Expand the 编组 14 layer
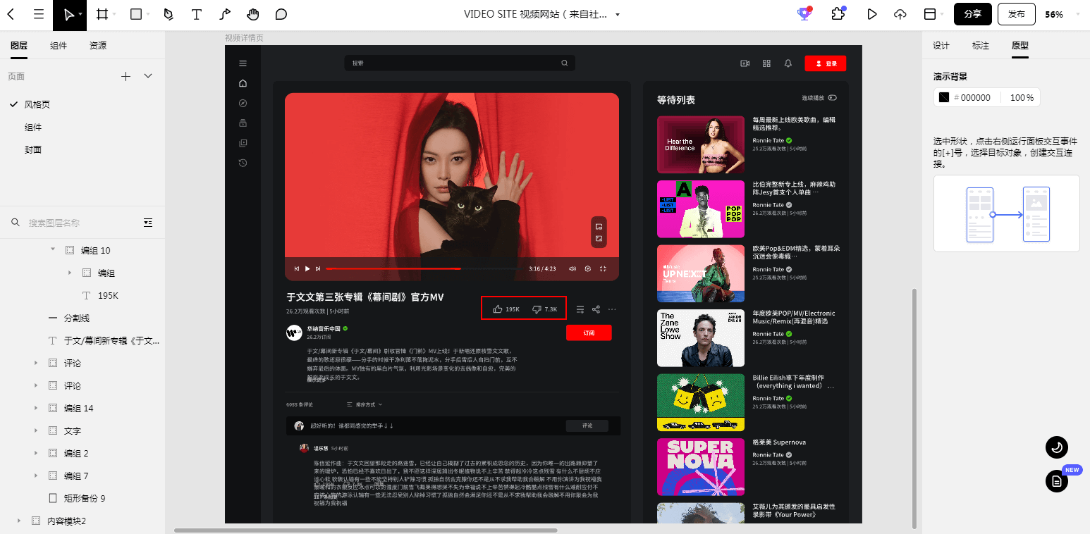This screenshot has width=1090, height=534. pos(36,408)
